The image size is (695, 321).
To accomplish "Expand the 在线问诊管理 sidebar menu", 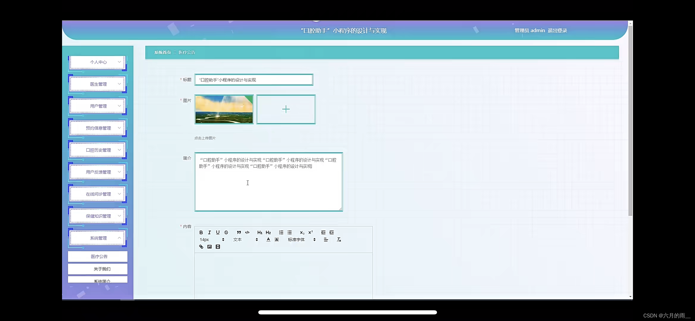I will (x=97, y=194).
